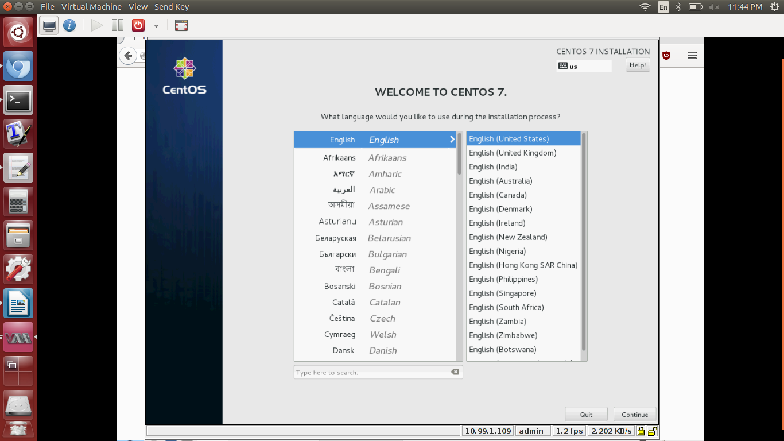
Task: Select English in the language list
Action: pyautogui.click(x=375, y=140)
